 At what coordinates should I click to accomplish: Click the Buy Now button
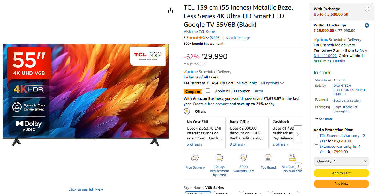[341, 184]
